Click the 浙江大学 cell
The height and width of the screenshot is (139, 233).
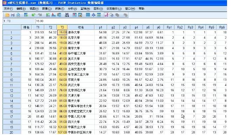pos(81,43)
